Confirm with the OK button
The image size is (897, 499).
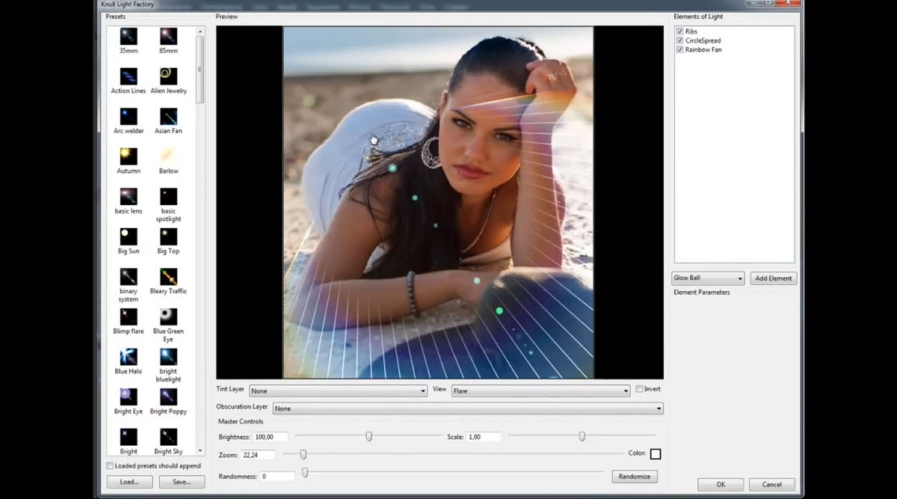click(x=721, y=484)
